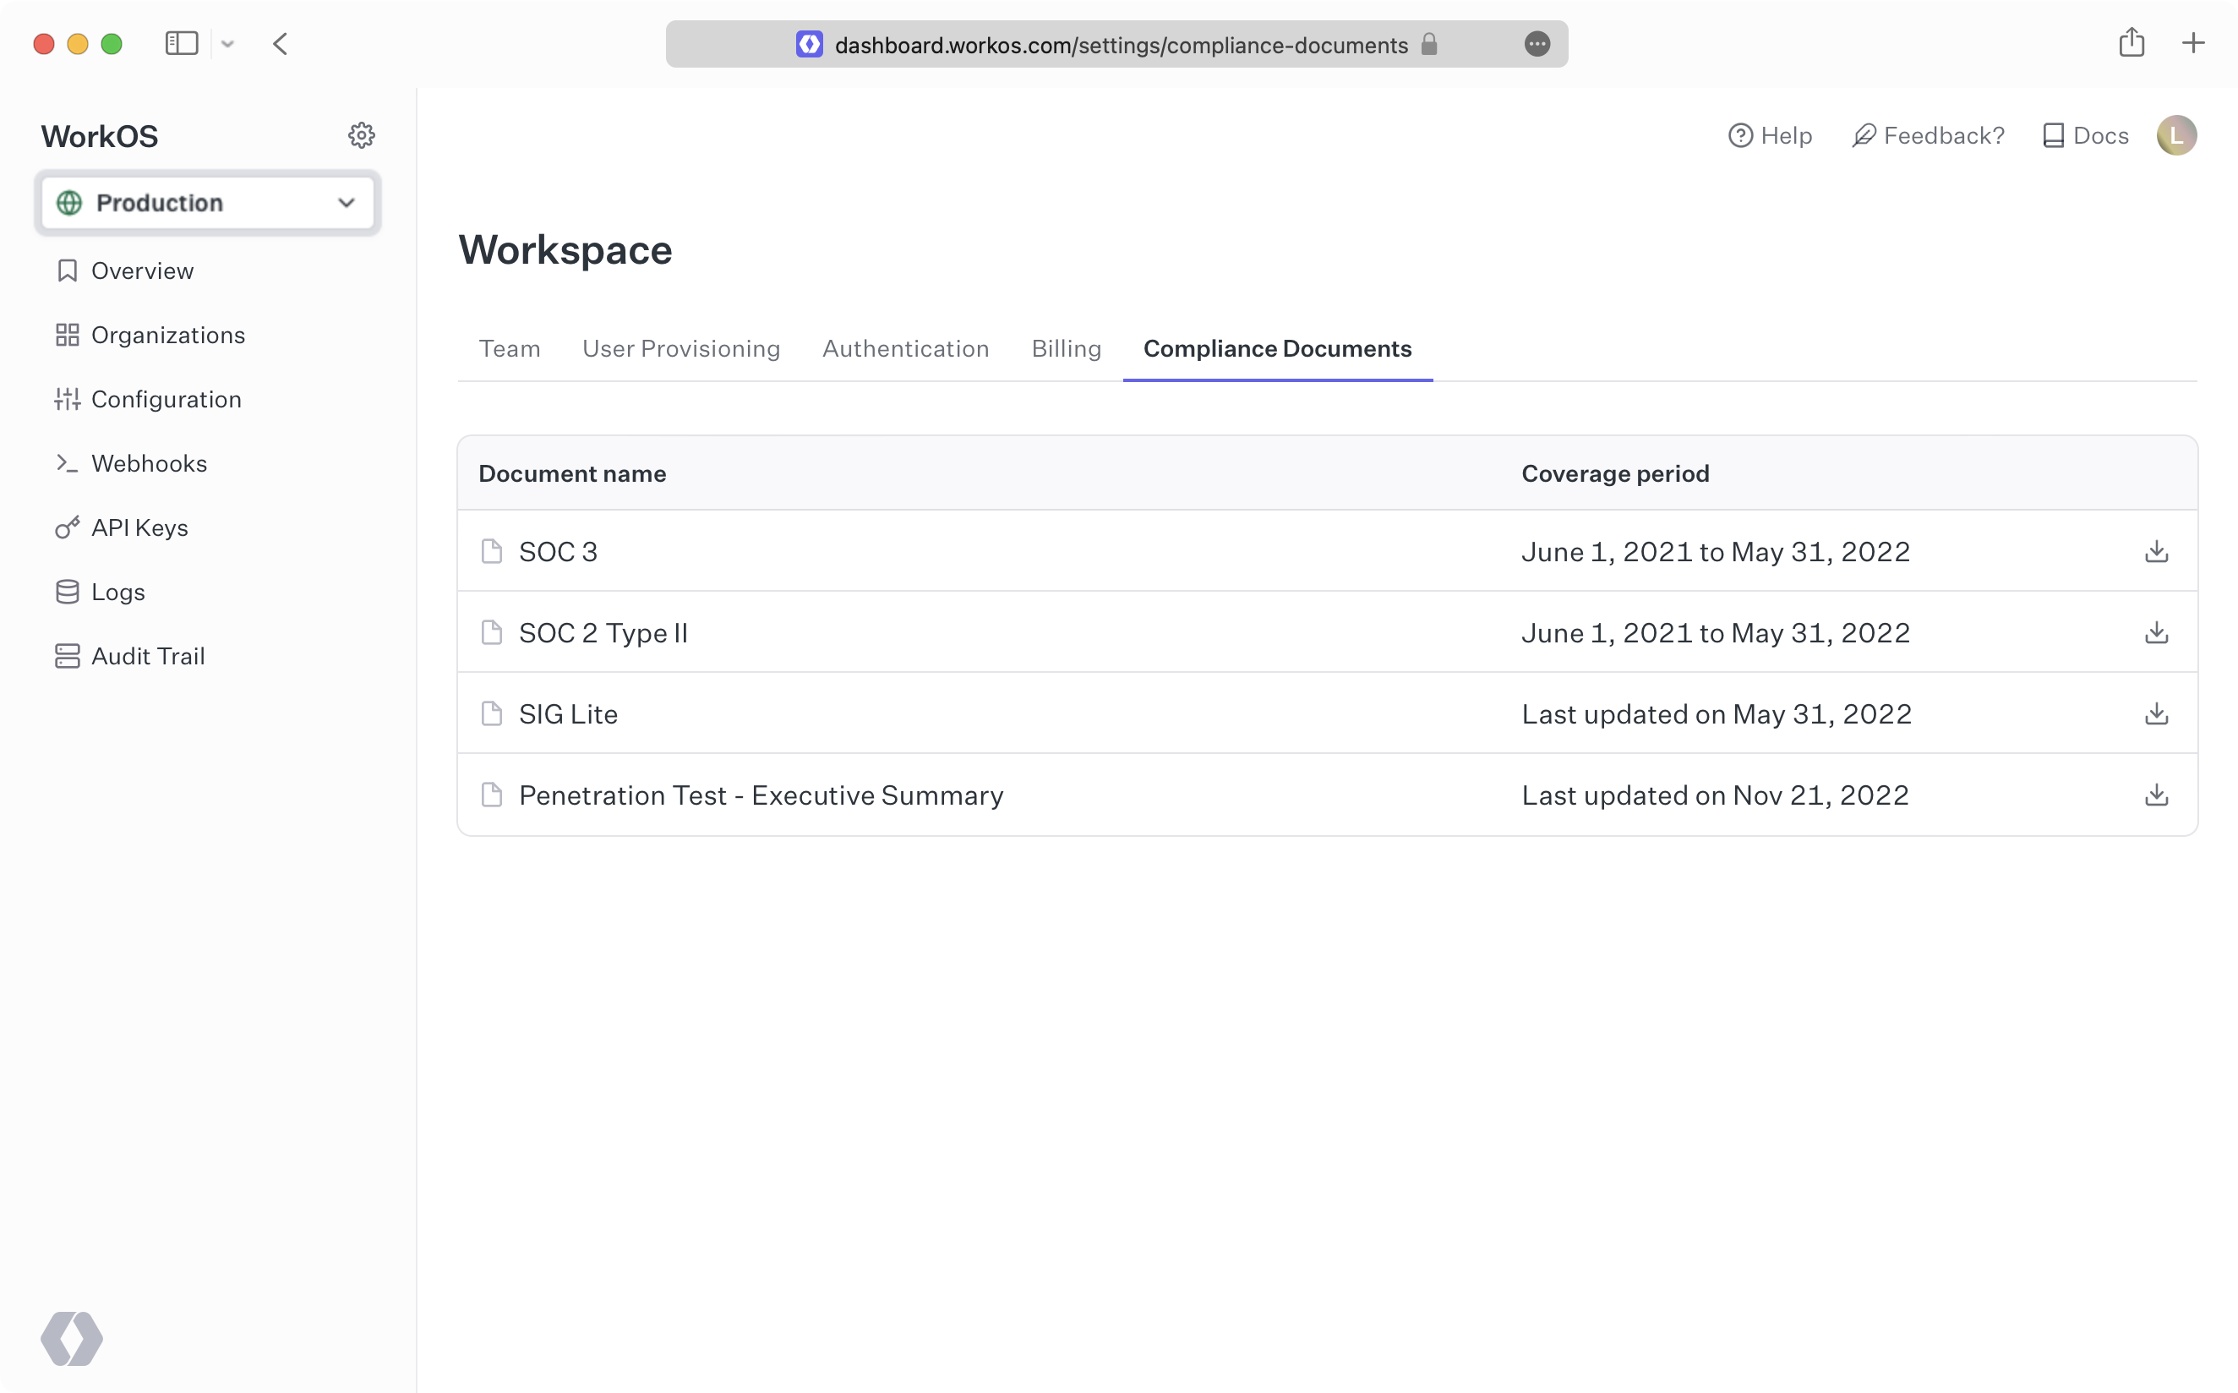Switch to the Authentication tab

(x=905, y=348)
